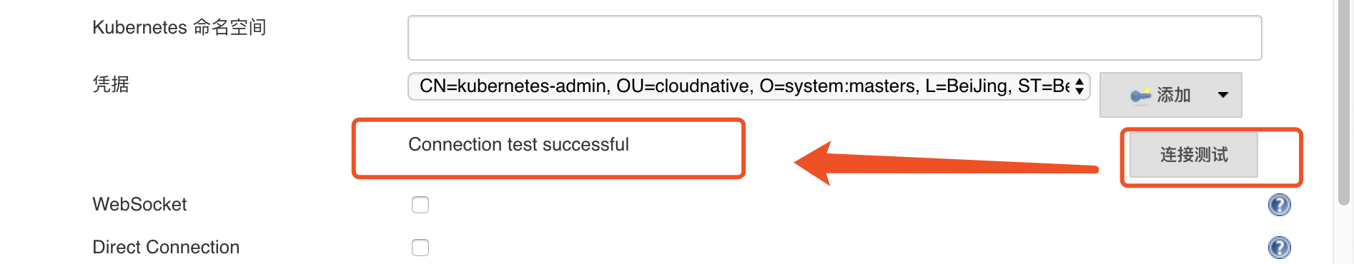1354x264 pixels.
Task: Click the 连接测试 button
Action: tap(1193, 155)
